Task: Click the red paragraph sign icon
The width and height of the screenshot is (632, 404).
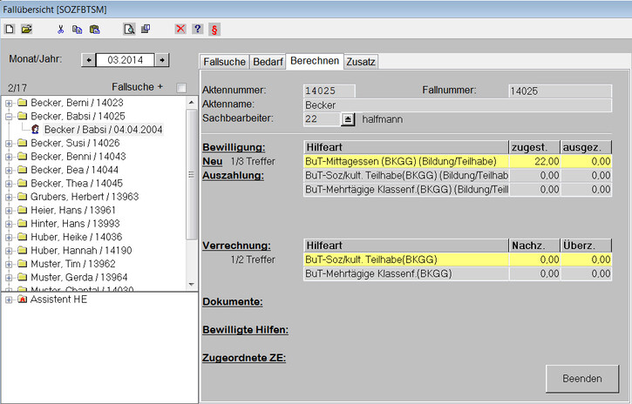Action: [214, 29]
